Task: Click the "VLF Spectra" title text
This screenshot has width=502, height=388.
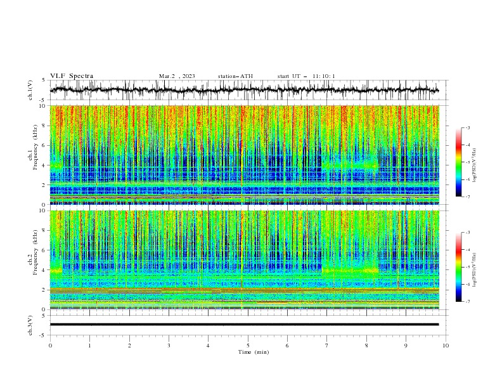Action: pos(72,76)
